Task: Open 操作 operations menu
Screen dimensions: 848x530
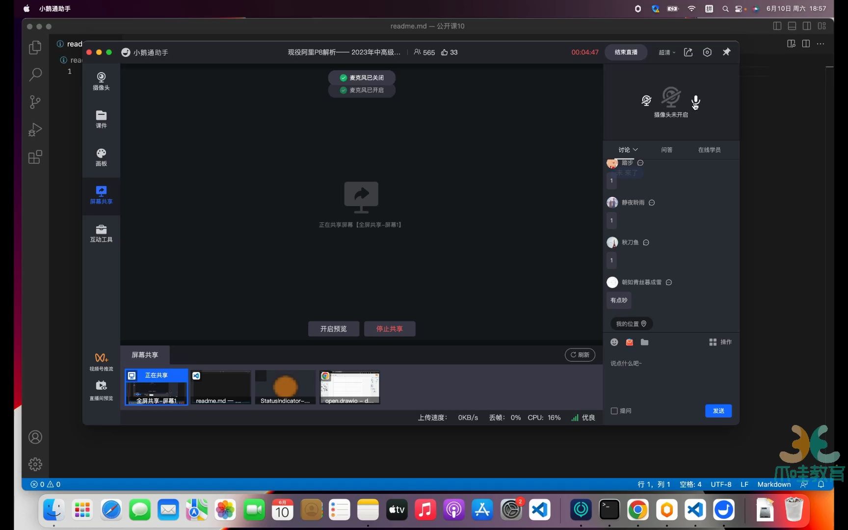Action: (720, 342)
